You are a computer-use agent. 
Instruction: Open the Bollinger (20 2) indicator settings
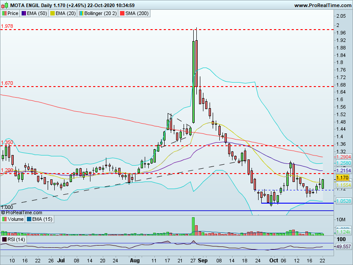[98, 13]
